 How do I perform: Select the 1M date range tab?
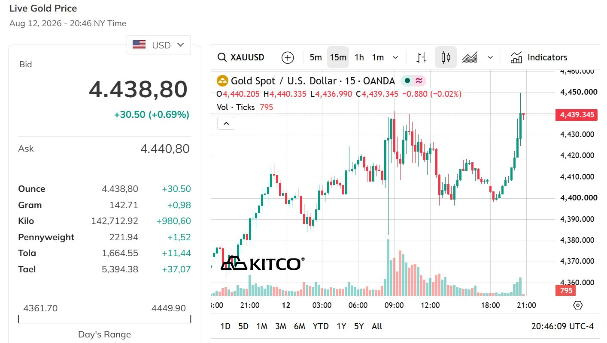[262, 326]
